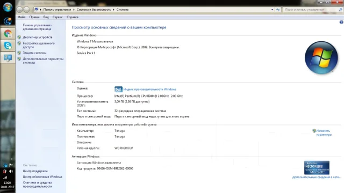This screenshot has height=193, width=344.
Task: Click the '32-разрядная операционная система' text
Action: (x=140, y=111)
